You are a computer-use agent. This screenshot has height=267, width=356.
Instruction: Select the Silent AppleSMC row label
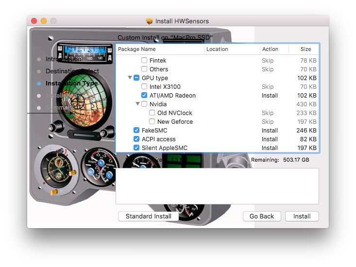pyautogui.click(x=165, y=148)
